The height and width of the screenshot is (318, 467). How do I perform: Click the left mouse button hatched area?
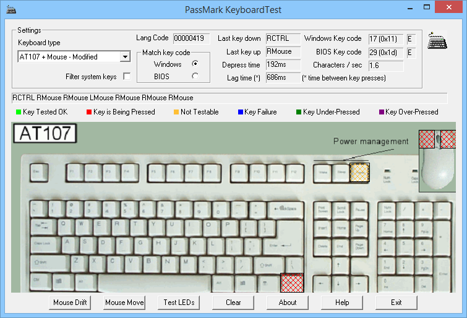[427, 139]
